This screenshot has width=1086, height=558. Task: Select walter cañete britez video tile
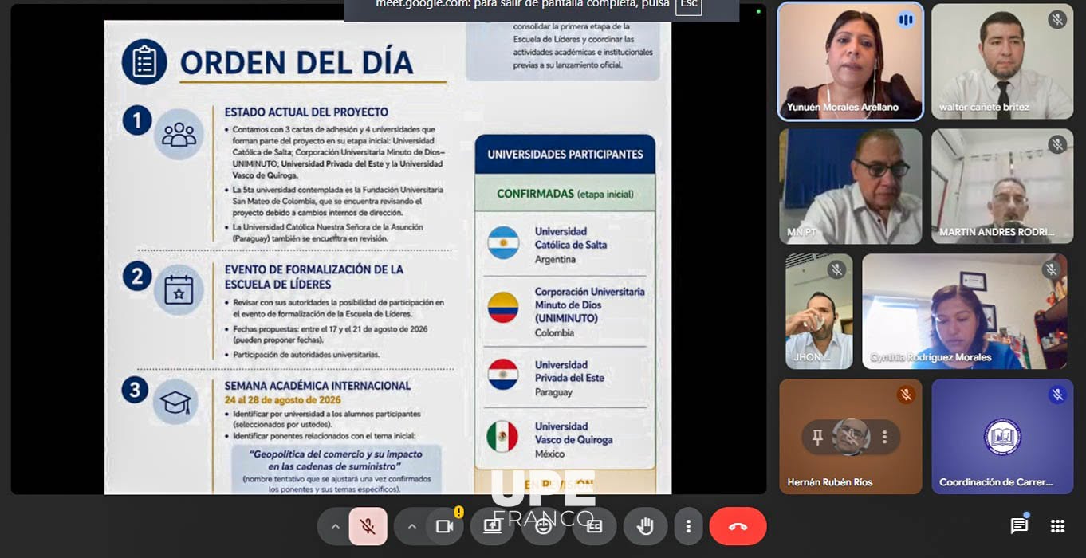[x=1002, y=61]
